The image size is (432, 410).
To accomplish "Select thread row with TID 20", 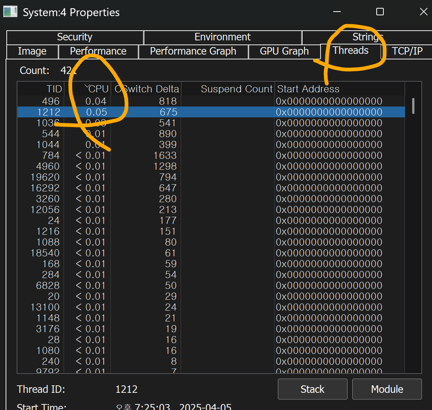I will click(x=211, y=296).
